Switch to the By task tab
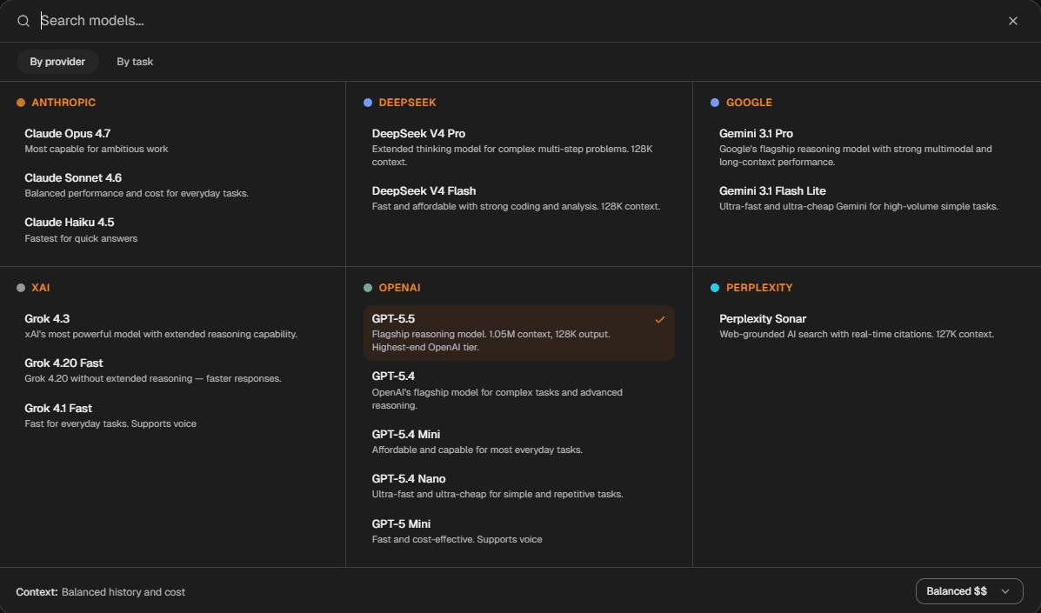 (x=135, y=62)
